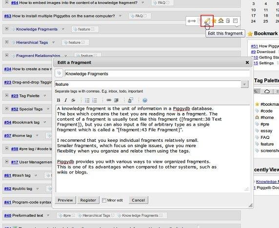Apply Bold formatting in fragment editor
This screenshot has width=279, height=228.
tap(59, 100)
